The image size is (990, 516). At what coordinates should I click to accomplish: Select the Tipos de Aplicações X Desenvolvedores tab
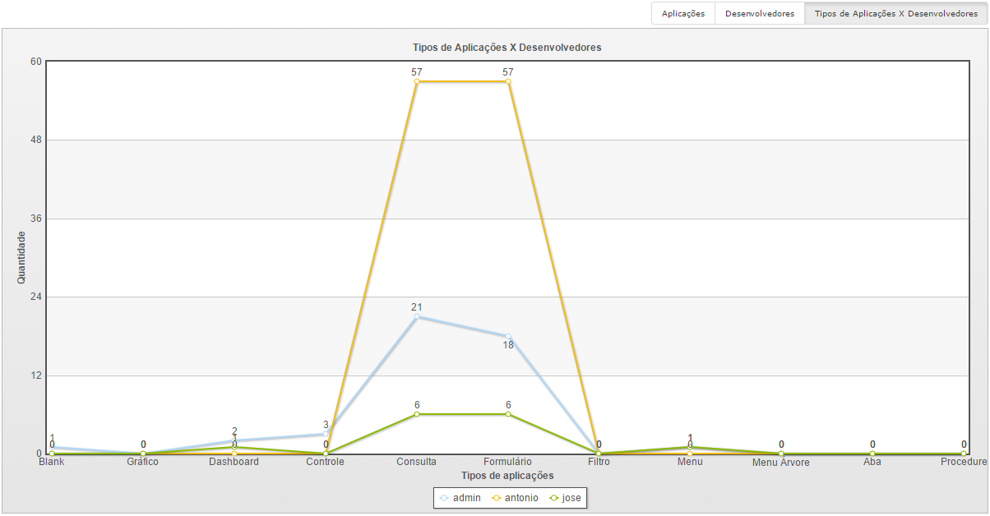(x=896, y=14)
